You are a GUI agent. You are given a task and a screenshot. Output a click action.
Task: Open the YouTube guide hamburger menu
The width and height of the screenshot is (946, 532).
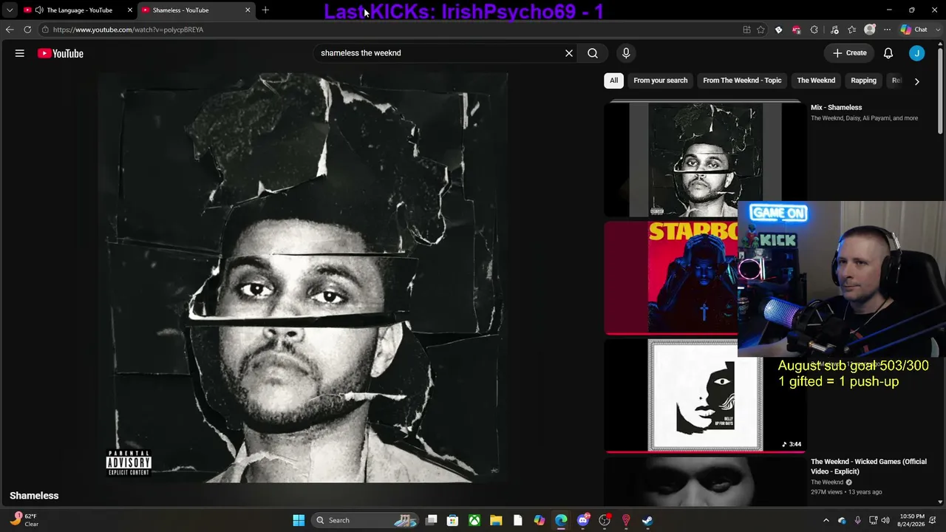pyautogui.click(x=20, y=53)
